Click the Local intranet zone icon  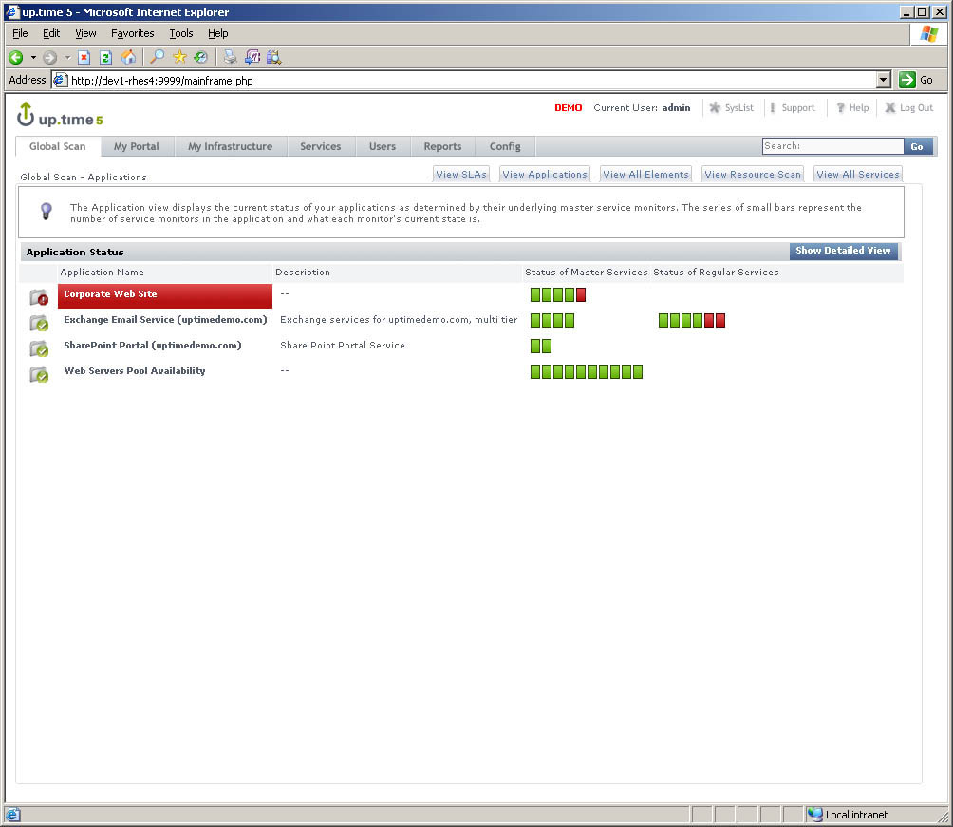(815, 815)
